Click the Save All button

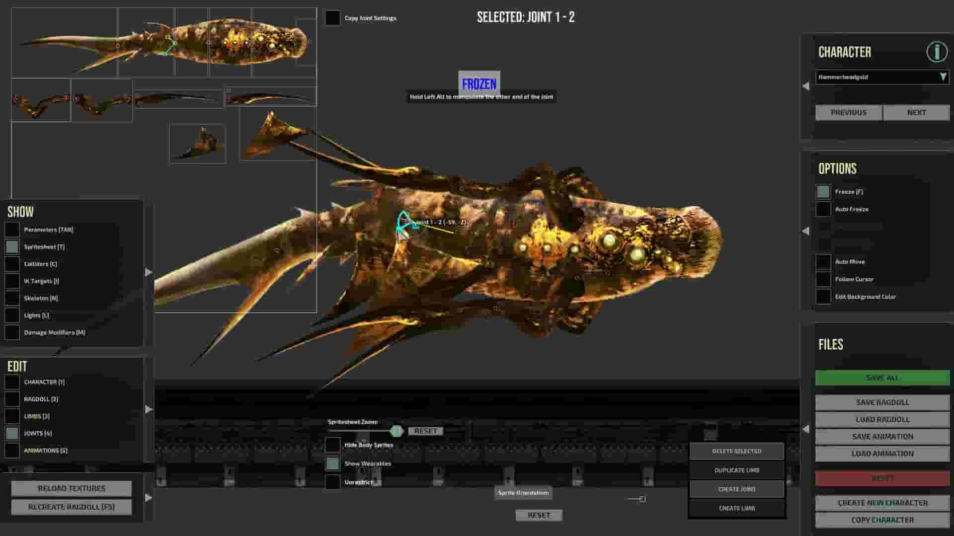coord(881,378)
